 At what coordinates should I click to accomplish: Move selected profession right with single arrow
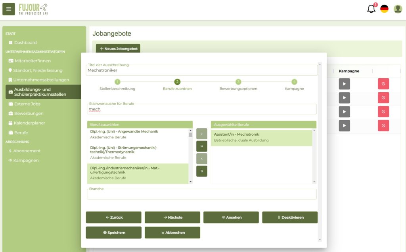202,134
